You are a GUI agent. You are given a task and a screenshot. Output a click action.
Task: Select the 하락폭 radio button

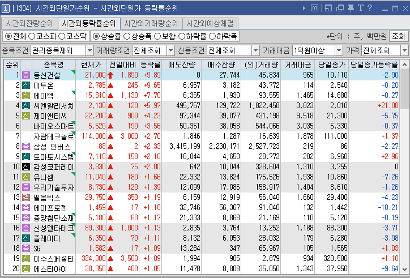pos(212,36)
